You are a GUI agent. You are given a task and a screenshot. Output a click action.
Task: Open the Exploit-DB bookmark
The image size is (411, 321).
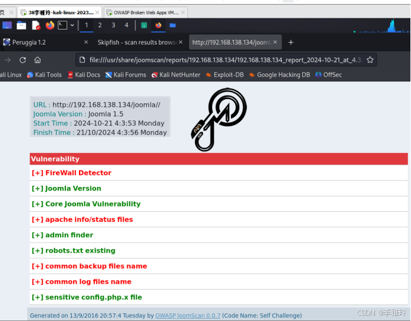point(225,75)
